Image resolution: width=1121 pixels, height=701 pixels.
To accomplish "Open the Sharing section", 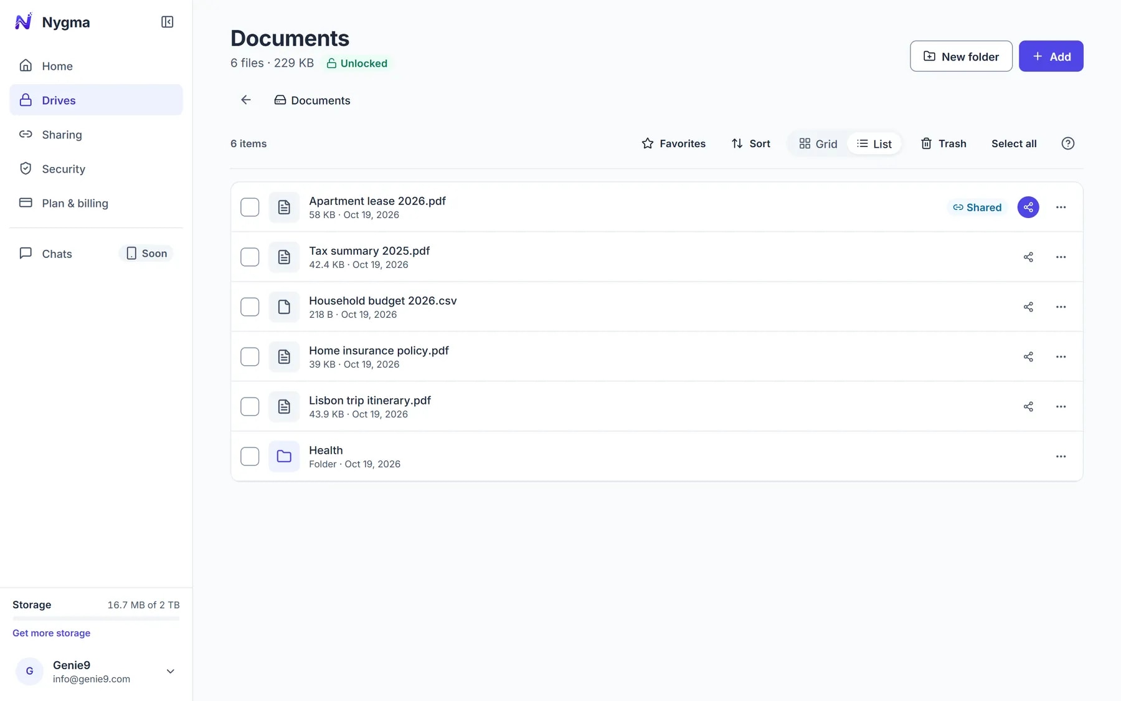I will [x=96, y=134].
